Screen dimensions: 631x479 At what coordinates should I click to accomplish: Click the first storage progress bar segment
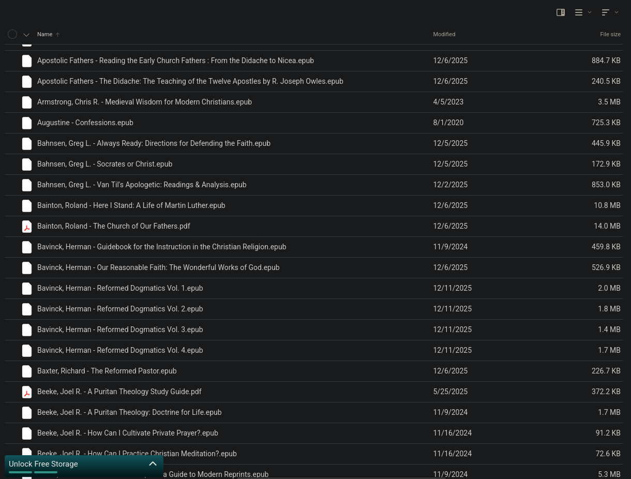[21, 472]
